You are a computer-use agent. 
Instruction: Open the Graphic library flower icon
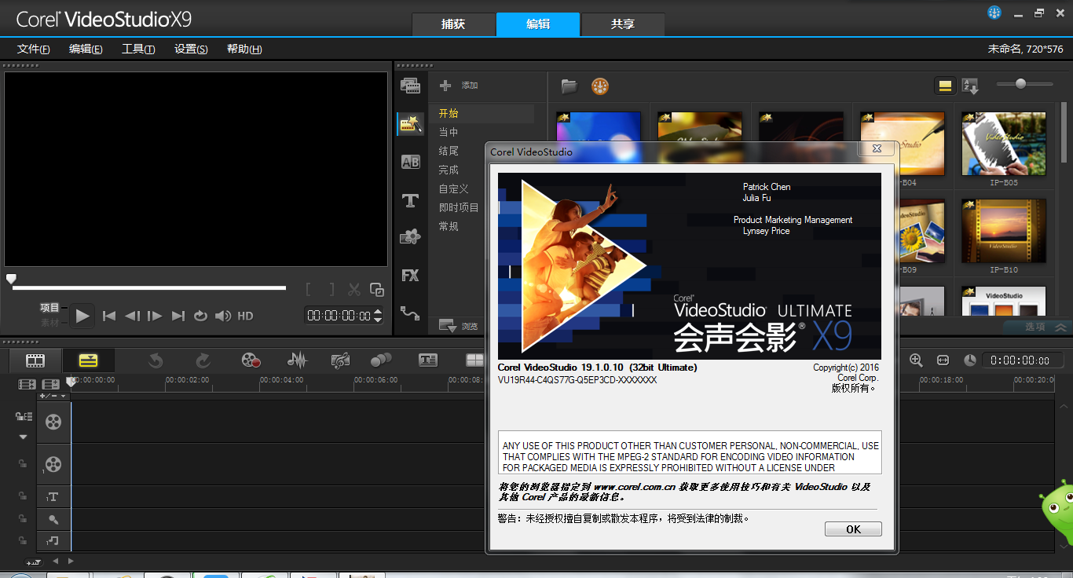tap(410, 236)
